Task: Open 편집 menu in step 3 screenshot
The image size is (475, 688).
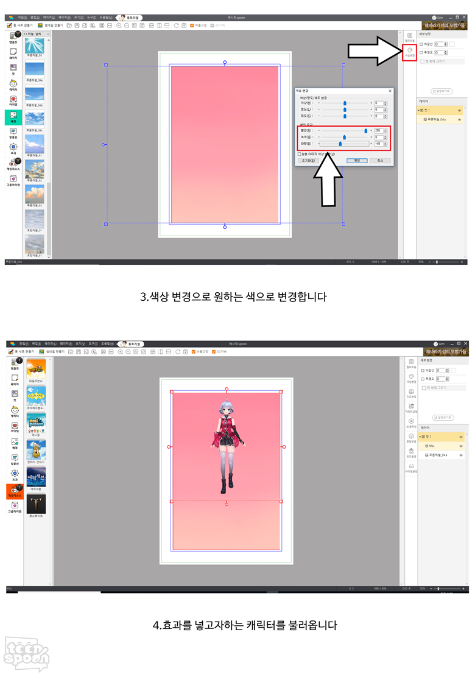Action: tap(35, 18)
